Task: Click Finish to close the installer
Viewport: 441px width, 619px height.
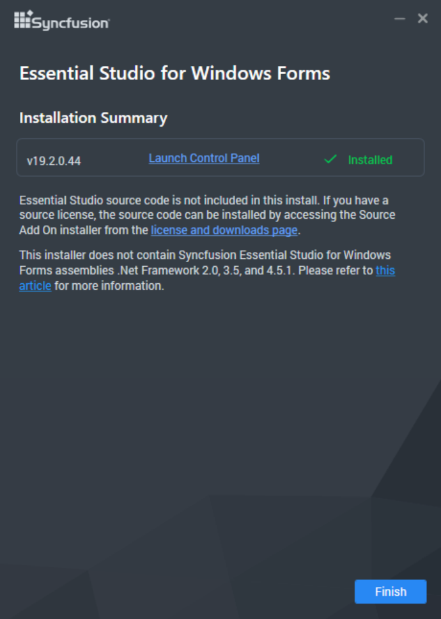Action: point(391,592)
